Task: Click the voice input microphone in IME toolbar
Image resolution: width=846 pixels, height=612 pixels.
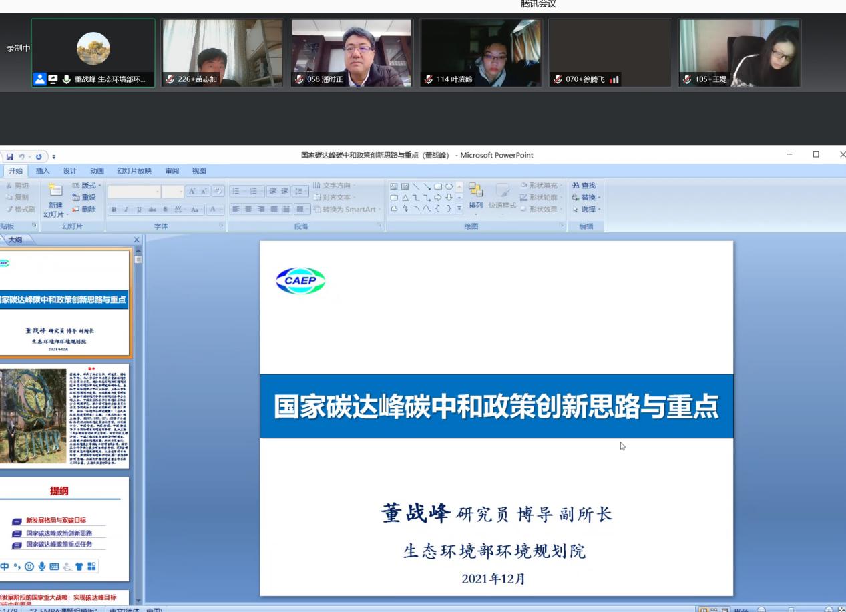Action: pyautogui.click(x=42, y=567)
